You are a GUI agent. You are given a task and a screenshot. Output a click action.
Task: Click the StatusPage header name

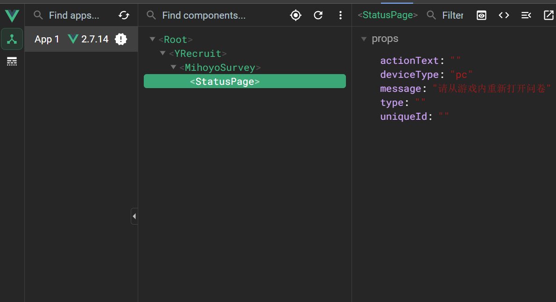coord(387,15)
